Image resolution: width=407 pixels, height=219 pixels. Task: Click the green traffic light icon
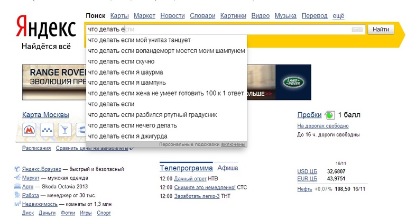pyautogui.click(x=329, y=115)
